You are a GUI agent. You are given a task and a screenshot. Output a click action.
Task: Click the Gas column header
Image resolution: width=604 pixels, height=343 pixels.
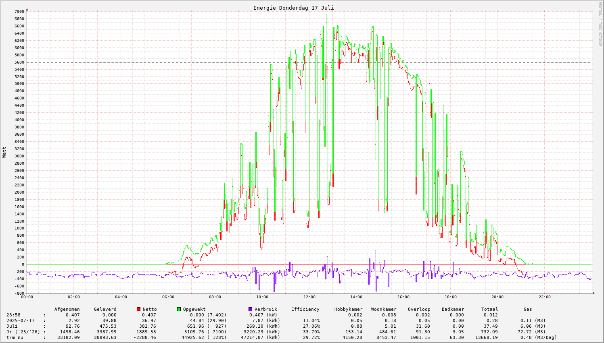point(528,309)
